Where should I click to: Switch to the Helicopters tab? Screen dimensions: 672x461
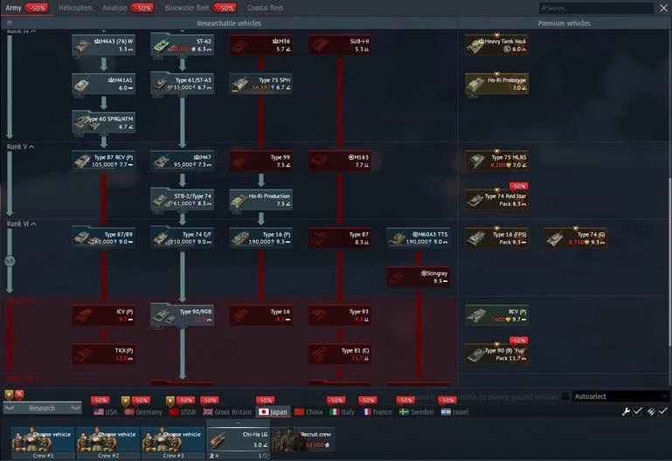click(x=75, y=8)
